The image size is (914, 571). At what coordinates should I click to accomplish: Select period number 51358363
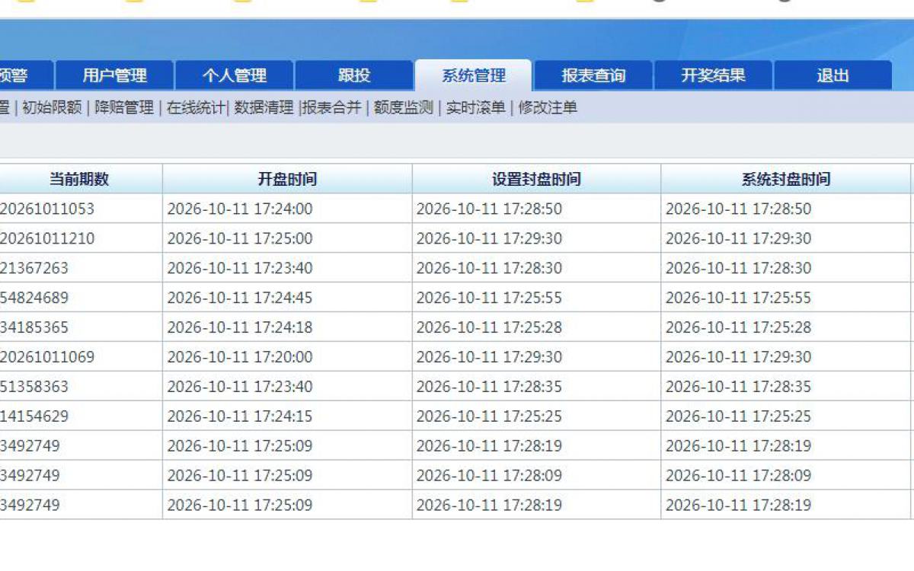tap(34, 387)
